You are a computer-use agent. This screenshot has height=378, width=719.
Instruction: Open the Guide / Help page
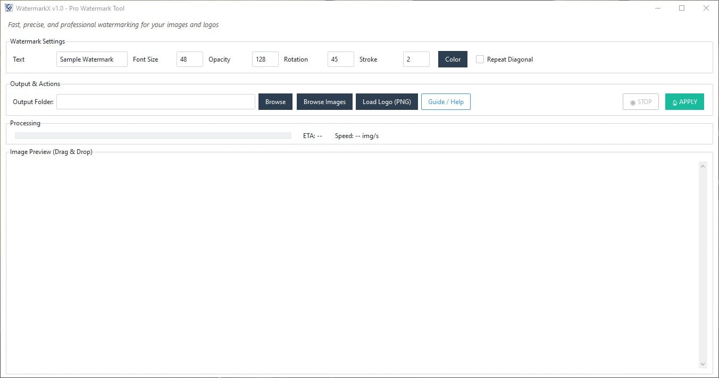[446, 101]
